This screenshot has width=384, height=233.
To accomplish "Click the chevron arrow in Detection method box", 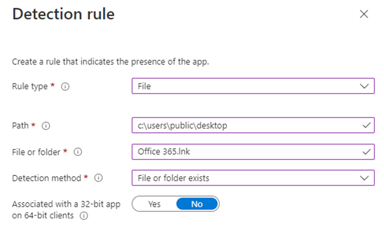I will pyautogui.click(x=364, y=178).
